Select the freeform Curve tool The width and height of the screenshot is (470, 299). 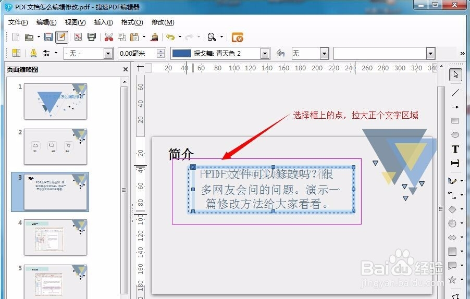coord(453,181)
